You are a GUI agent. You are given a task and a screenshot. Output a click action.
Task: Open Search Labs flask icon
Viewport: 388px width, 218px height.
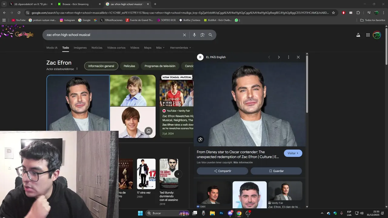click(358, 35)
